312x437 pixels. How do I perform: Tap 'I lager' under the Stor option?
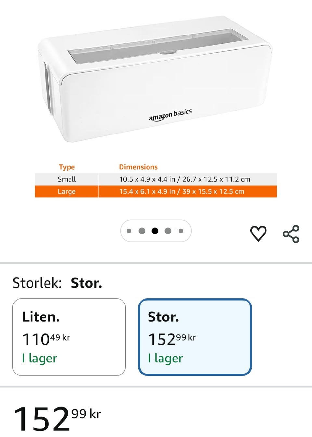[x=165, y=358]
